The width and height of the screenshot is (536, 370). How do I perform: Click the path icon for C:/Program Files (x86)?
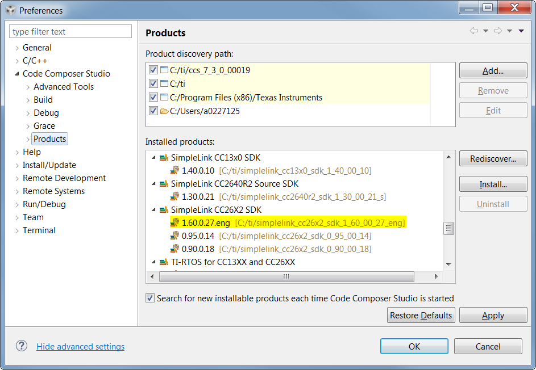point(164,97)
